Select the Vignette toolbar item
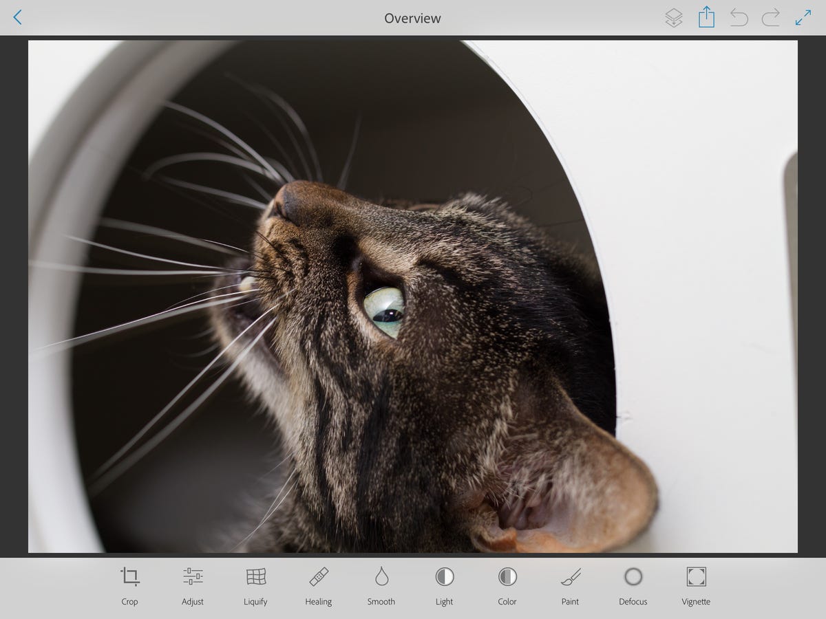Viewport: 826px width, 619px height. click(696, 585)
